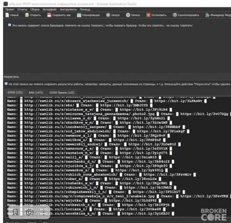Viewport: 231px width, 223px height.
Task: Open the Инструменты menu
Action: pyautogui.click(x=68, y=10)
